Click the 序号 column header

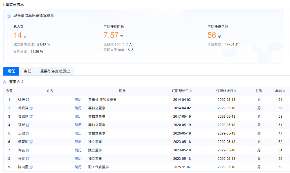9,91
